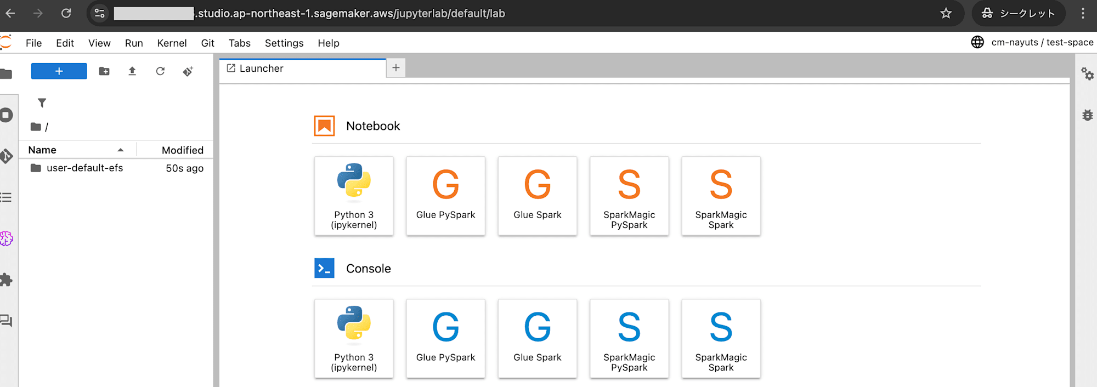This screenshot has width=1097, height=387.
Task: Open the table of contents sidebar
Action: [6, 197]
